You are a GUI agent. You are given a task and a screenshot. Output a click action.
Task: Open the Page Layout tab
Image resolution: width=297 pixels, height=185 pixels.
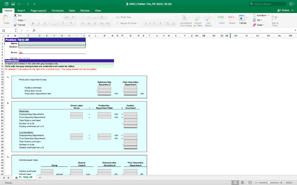38,11
